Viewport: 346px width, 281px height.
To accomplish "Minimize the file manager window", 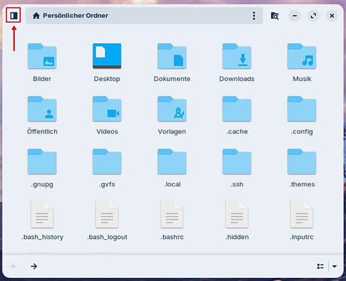I will pyautogui.click(x=295, y=16).
